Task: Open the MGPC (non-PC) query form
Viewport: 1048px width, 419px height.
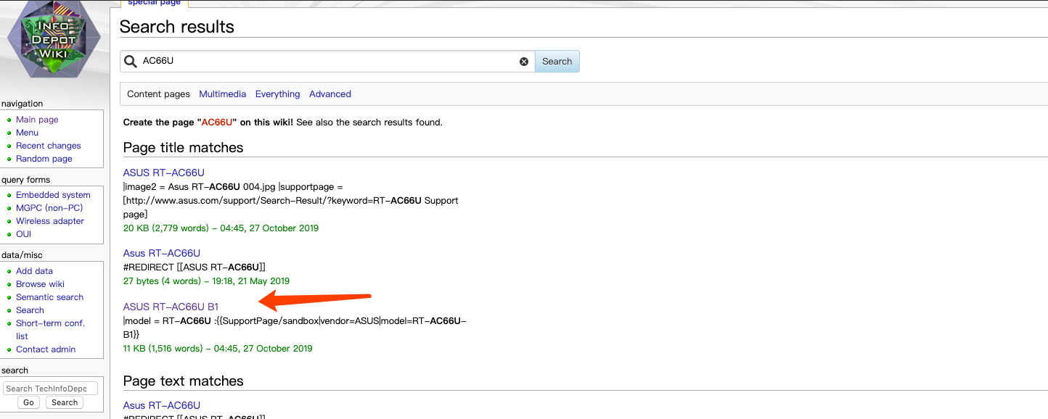Action: pos(49,208)
